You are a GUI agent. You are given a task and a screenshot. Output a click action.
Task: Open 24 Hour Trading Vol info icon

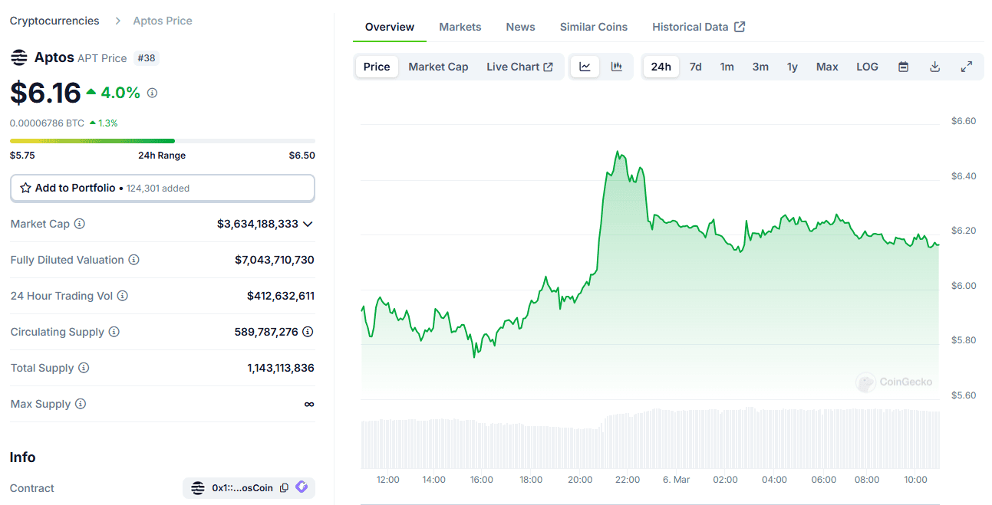123,296
